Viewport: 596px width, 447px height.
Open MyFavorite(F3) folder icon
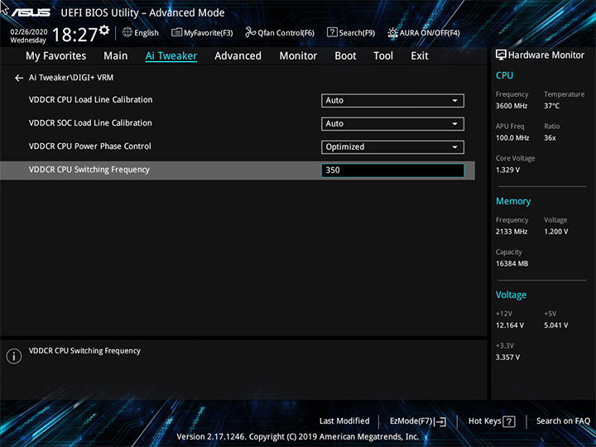pyautogui.click(x=177, y=32)
